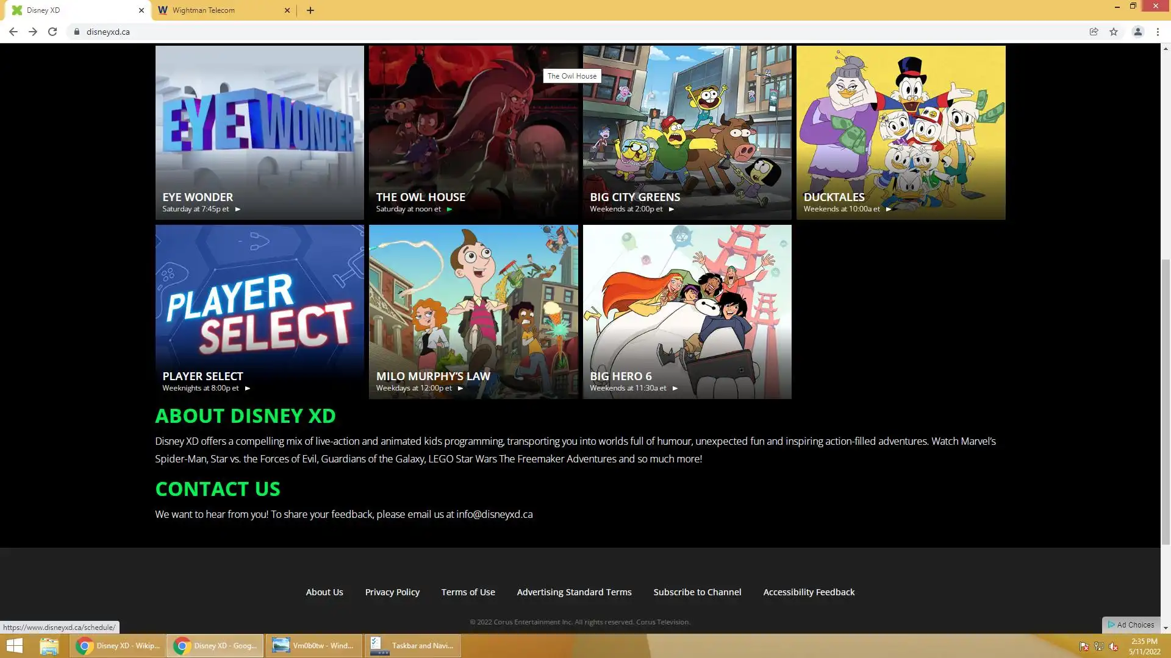Viewport: 1171px width, 658px height.
Task: Open Accessibility Feedback link
Action: pos(809,592)
